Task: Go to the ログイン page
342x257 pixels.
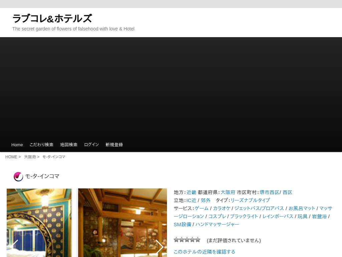Action: [92, 145]
